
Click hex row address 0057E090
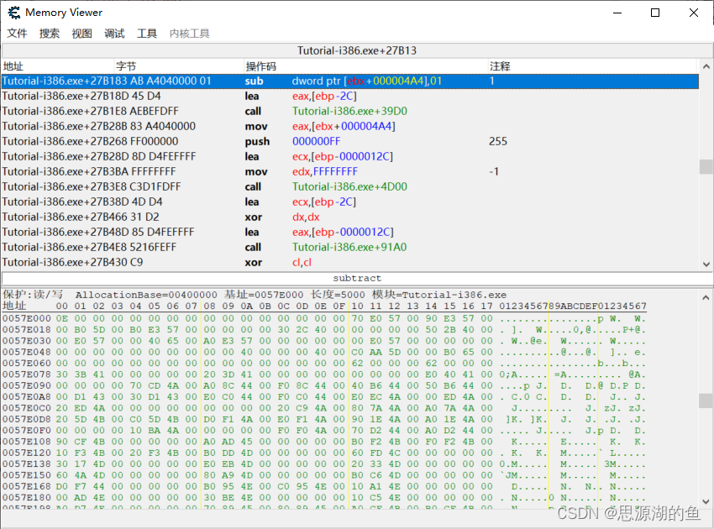click(27, 385)
